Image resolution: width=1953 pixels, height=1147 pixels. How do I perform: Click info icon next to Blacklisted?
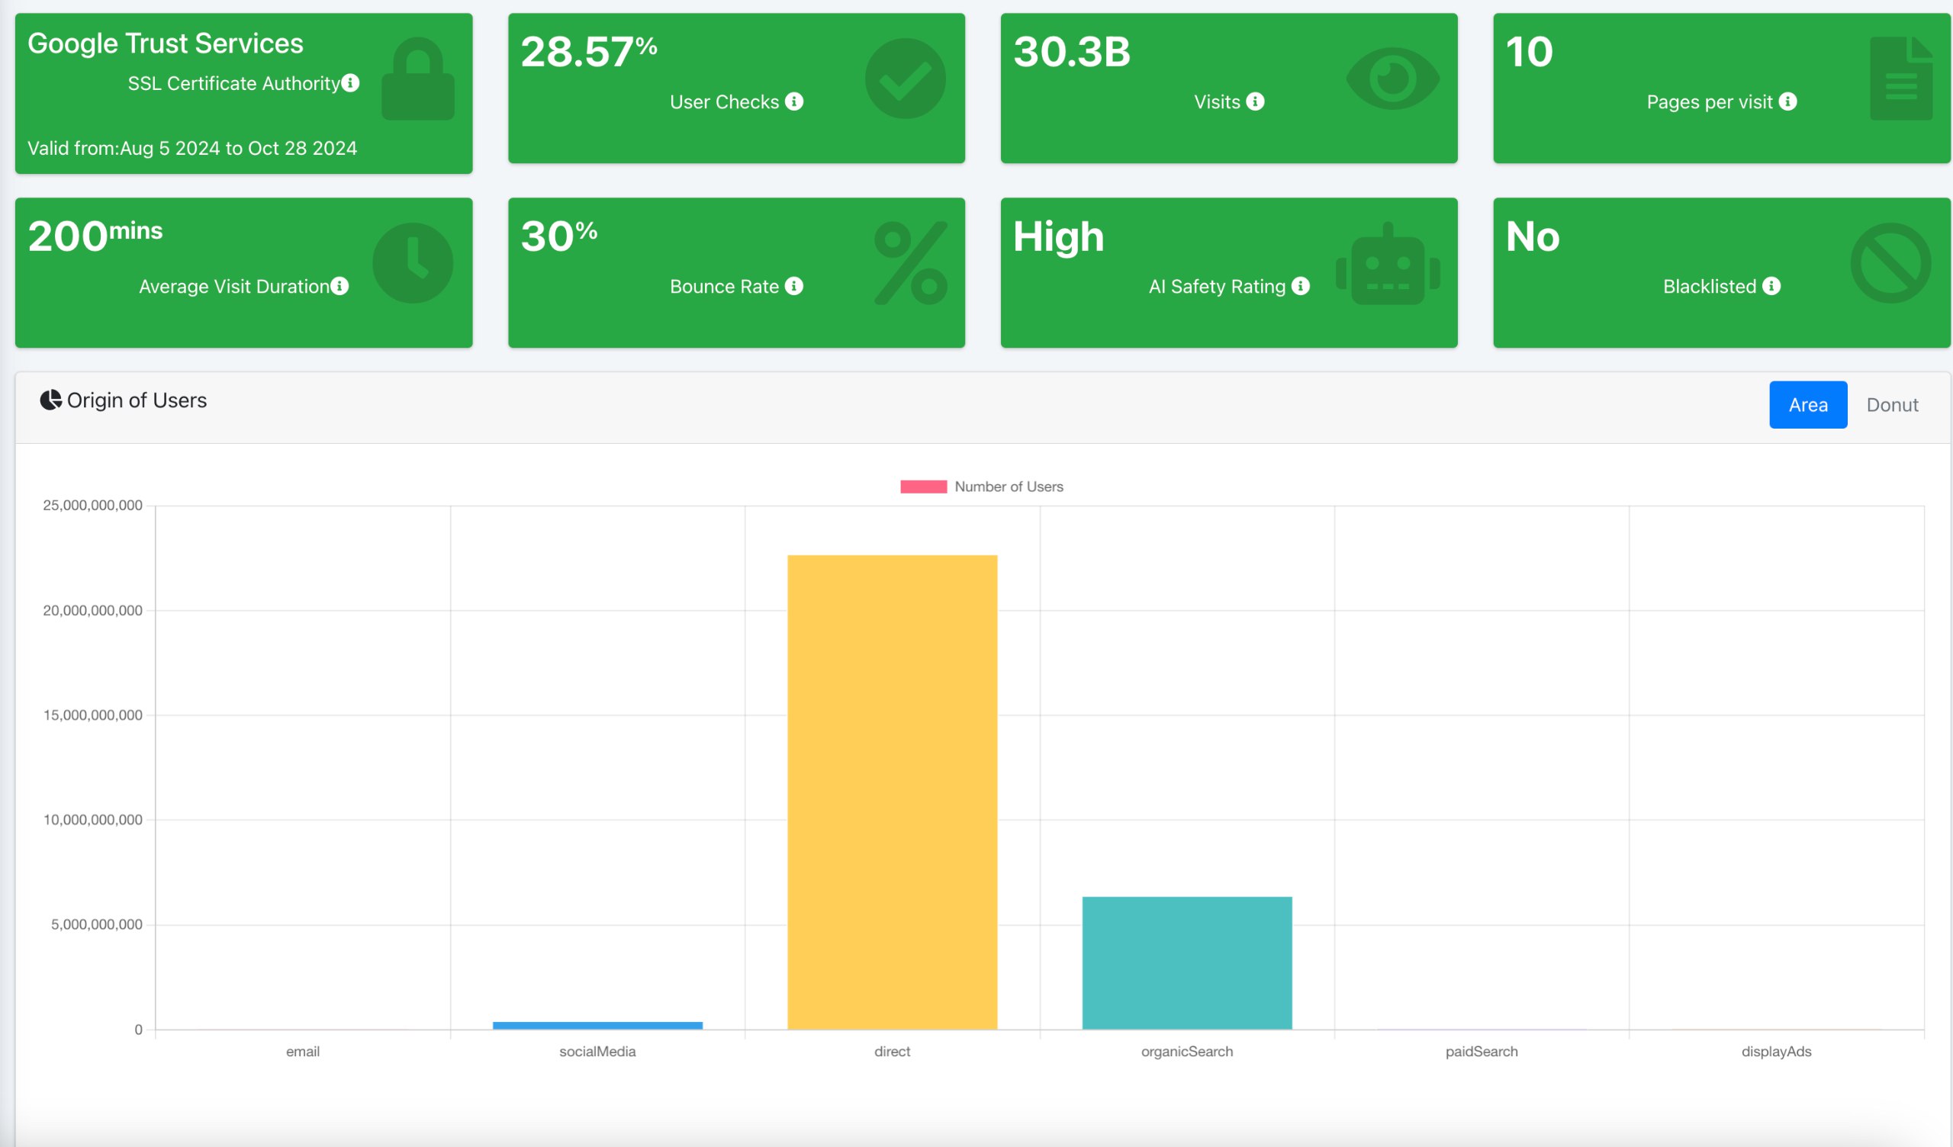(1771, 286)
